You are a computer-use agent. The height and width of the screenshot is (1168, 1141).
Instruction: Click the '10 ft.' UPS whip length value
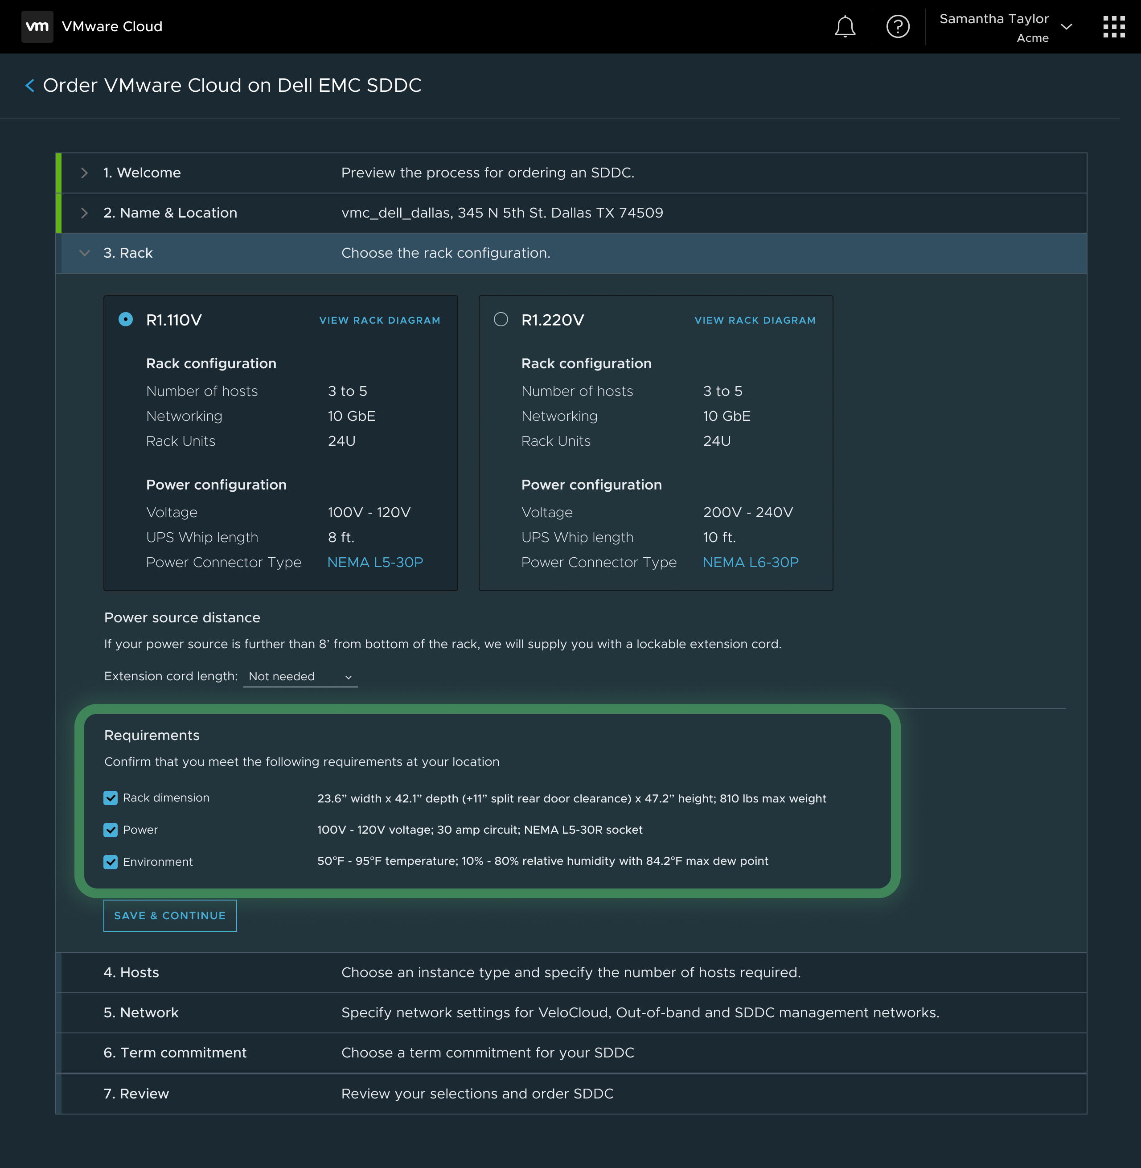pos(719,538)
